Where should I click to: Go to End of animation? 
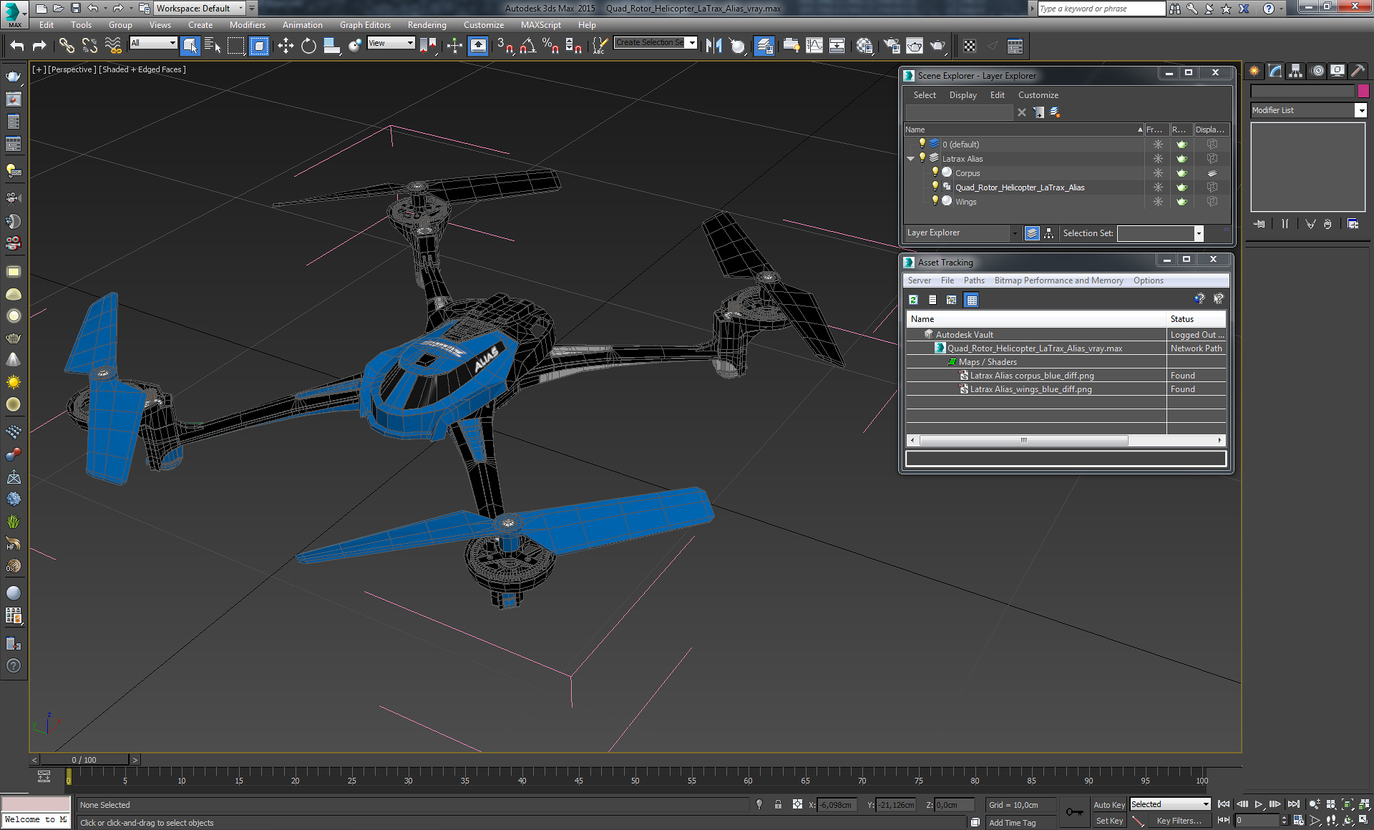pyautogui.click(x=1293, y=804)
